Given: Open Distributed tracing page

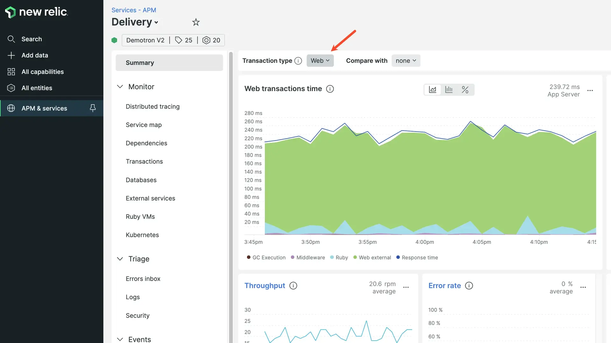Looking at the screenshot, I should [152, 107].
